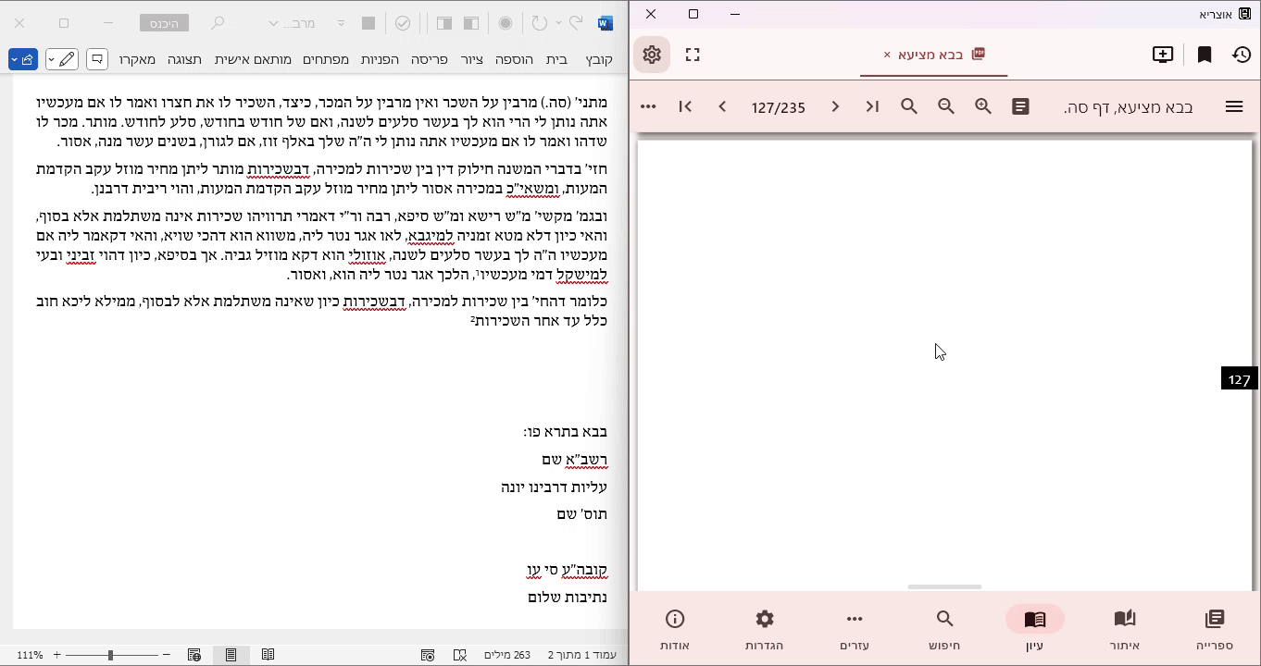1261x666 pixels.
Task: Zoom in on the Bava Metzia page
Action: click(983, 106)
